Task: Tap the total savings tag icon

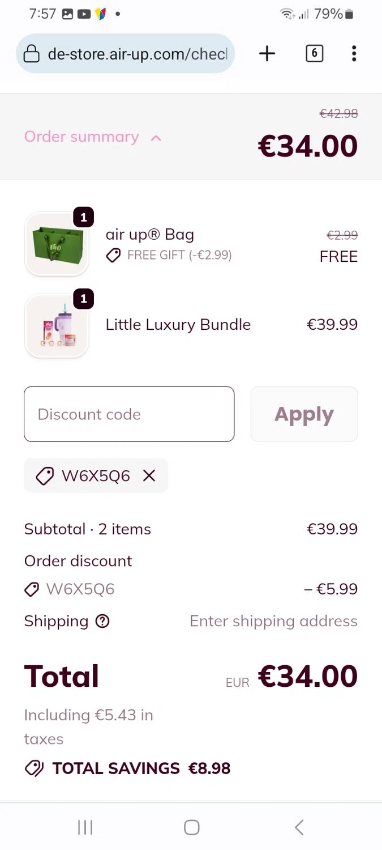Action: (x=34, y=768)
